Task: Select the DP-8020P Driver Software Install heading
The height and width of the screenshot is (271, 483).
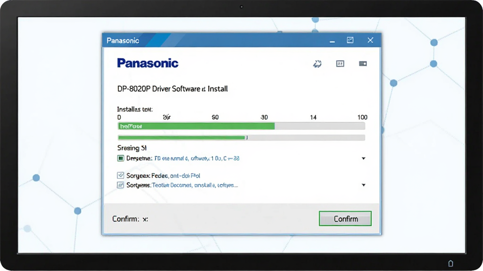Action: [x=173, y=89]
